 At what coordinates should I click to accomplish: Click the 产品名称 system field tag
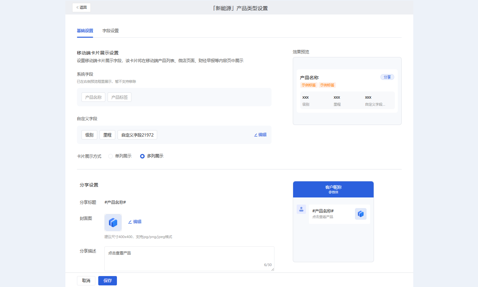pyautogui.click(x=93, y=97)
